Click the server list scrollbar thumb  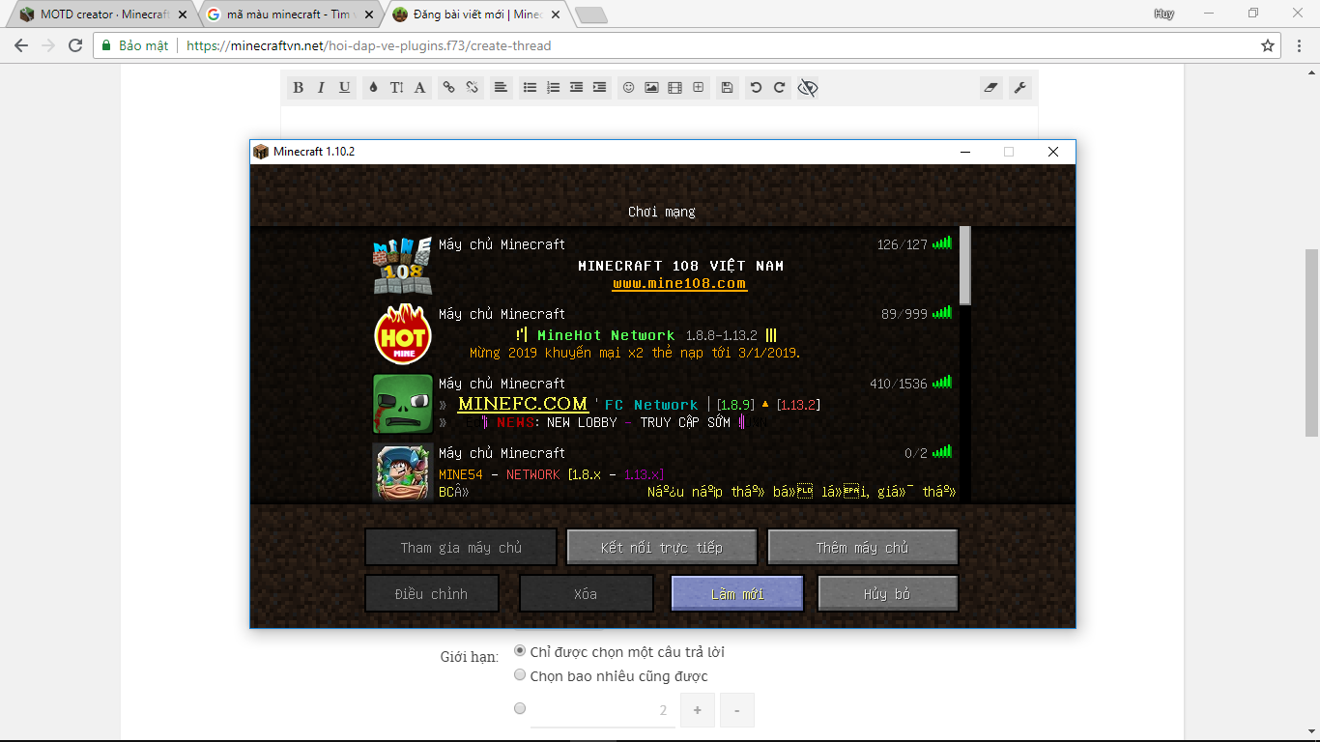click(964, 266)
